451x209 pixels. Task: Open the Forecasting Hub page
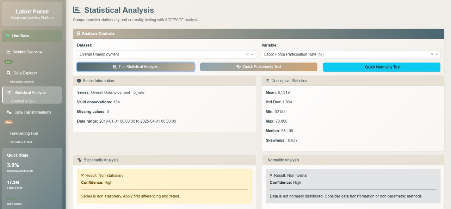24,133
